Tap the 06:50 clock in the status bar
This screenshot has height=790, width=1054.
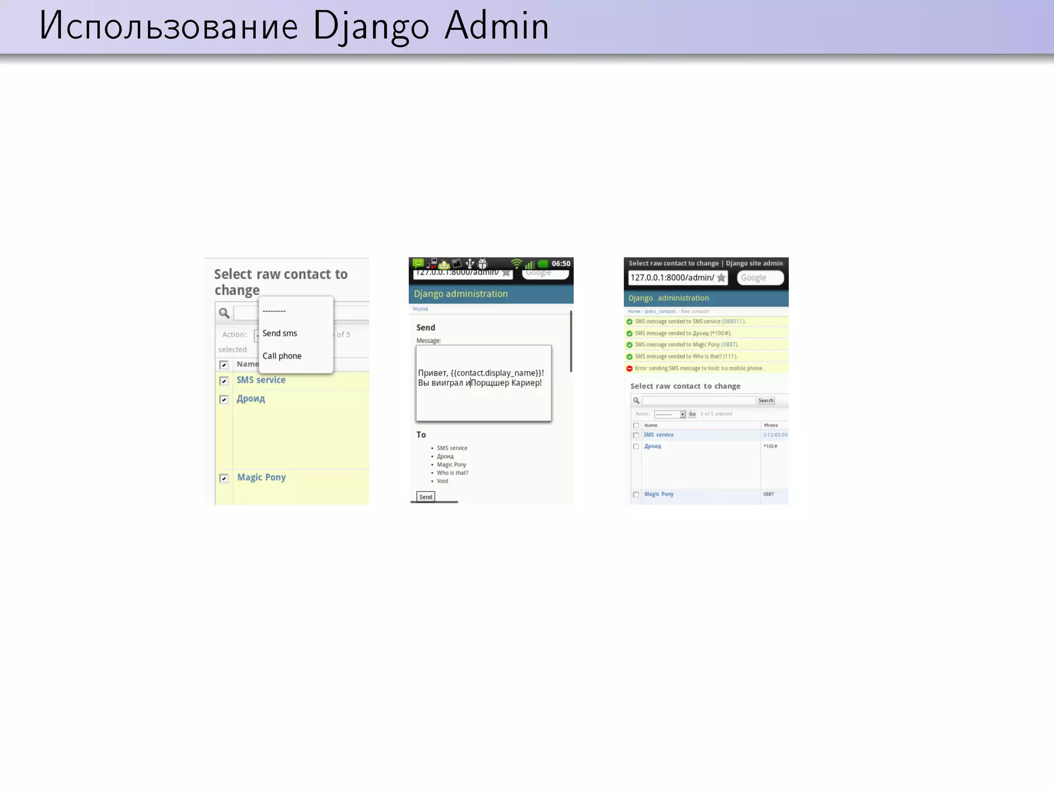[x=561, y=263]
